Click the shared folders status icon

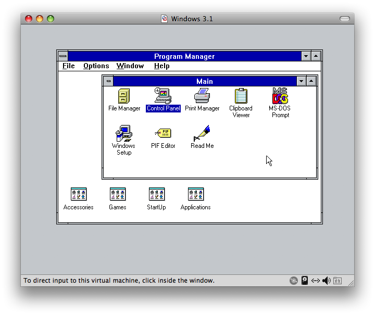(x=337, y=281)
